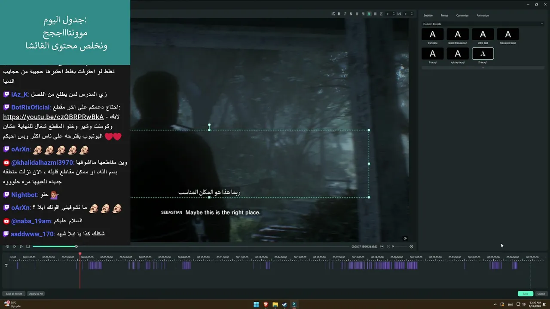Open the Windows Start menu

tap(256, 305)
